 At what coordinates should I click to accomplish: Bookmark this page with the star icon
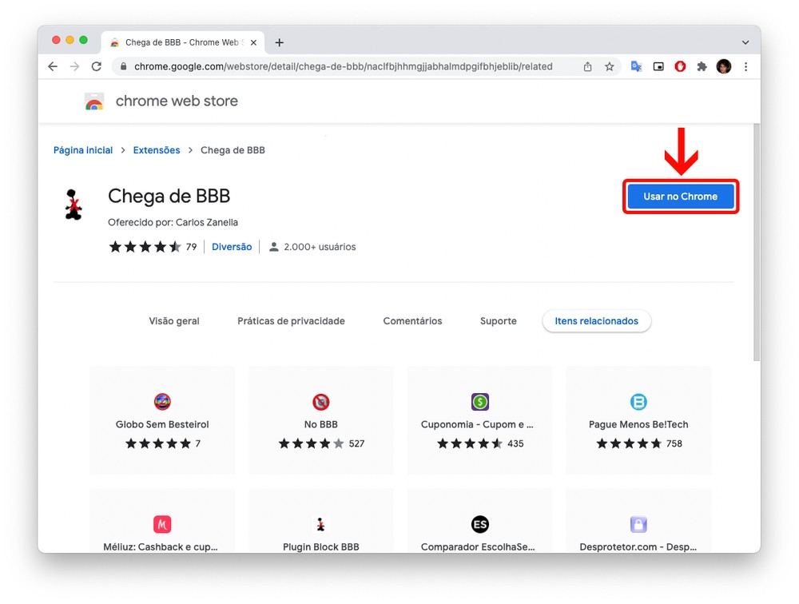pyautogui.click(x=610, y=67)
